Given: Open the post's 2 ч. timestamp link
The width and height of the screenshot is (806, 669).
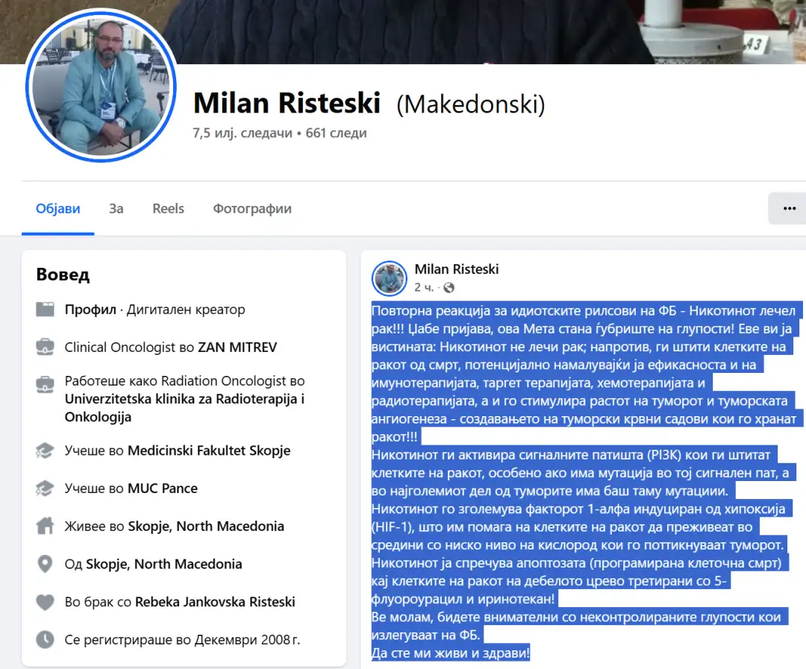Looking at the screenshot, I should 423,288.
